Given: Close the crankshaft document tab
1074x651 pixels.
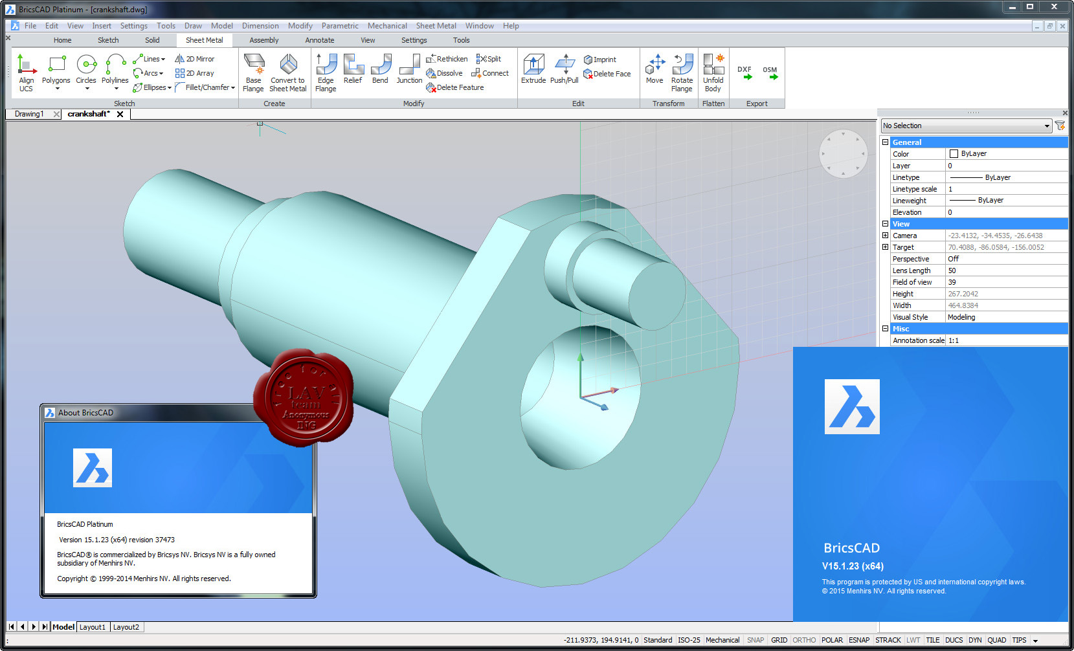Looking at the screenshot, I should coord(120,114).
